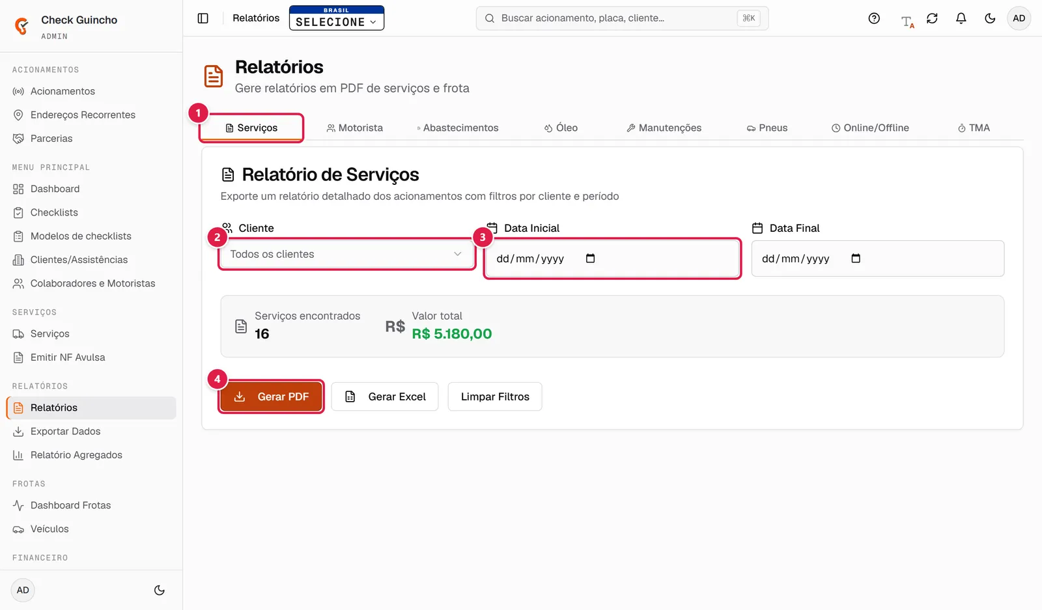The width and height of the screenshot is (1042, 610).
Task: Switch to the Óleo tab
Action: (561, 128)
